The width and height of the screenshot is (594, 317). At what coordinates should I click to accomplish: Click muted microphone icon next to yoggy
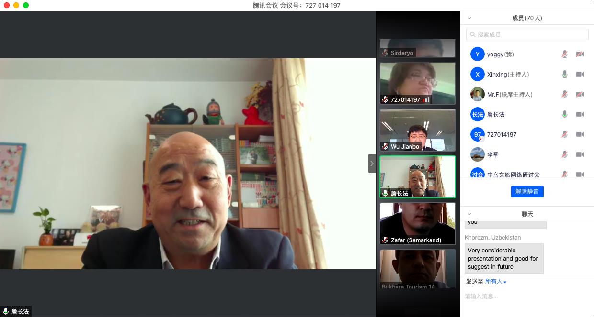coord(565,54)
